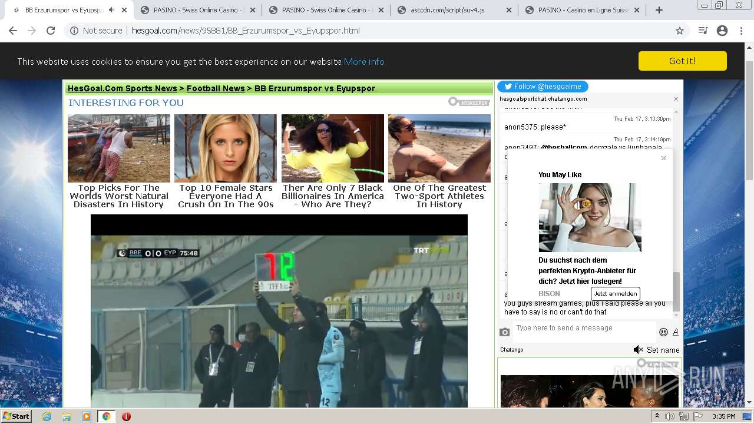Screen dimensions: 754x424
Task: Switch to the second PASINO Swiss Online Casino tab
Action: pos(197,10)
